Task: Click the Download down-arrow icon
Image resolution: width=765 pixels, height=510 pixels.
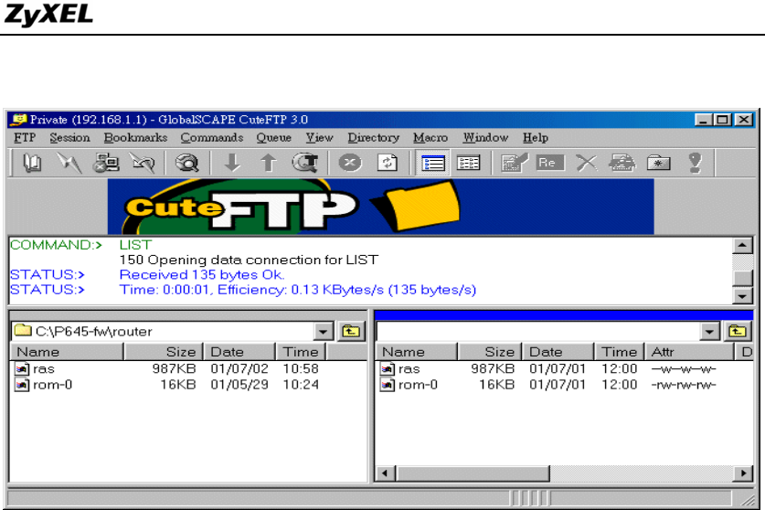Action: click(232, 163)
